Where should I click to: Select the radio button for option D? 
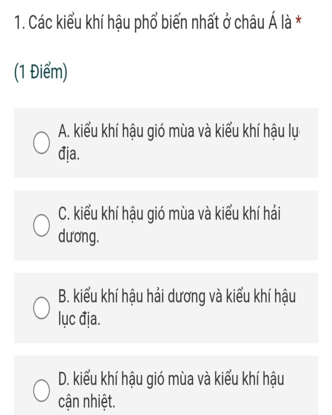(x=41, y=391)
